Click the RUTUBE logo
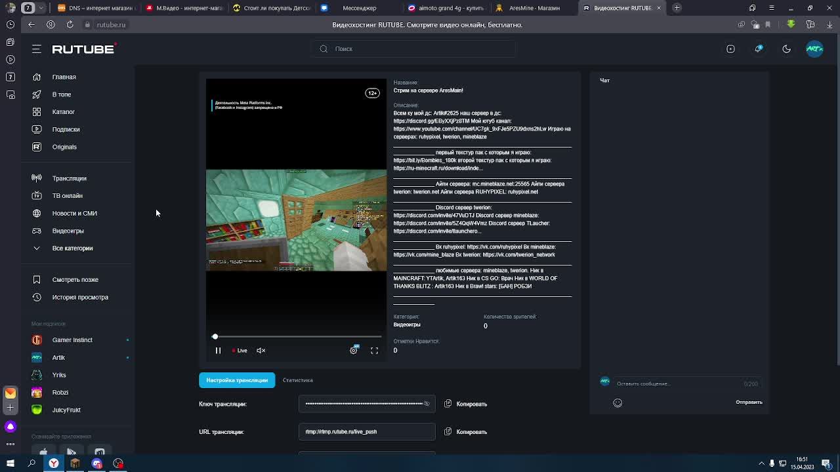 click(x=84, y=49)
